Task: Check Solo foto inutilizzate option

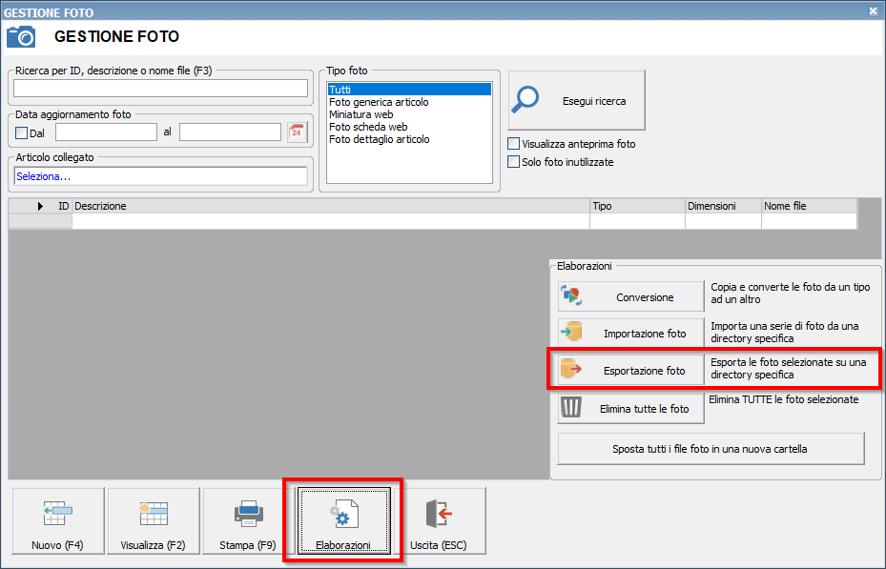Action: click(514, 162)
